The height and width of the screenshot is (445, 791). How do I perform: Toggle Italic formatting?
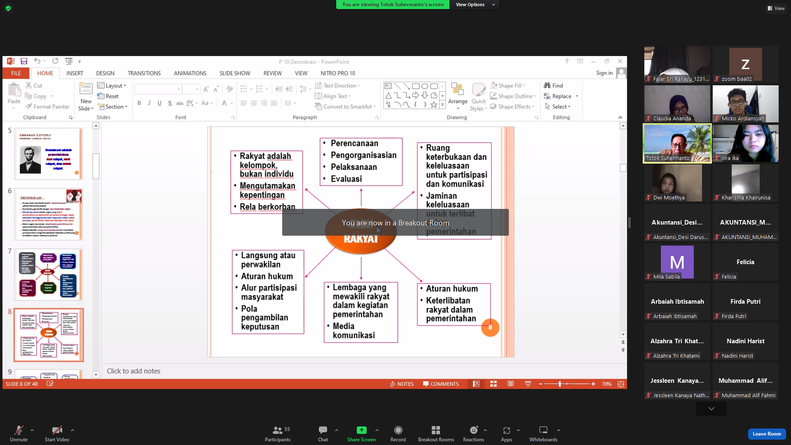click(149, 103)
